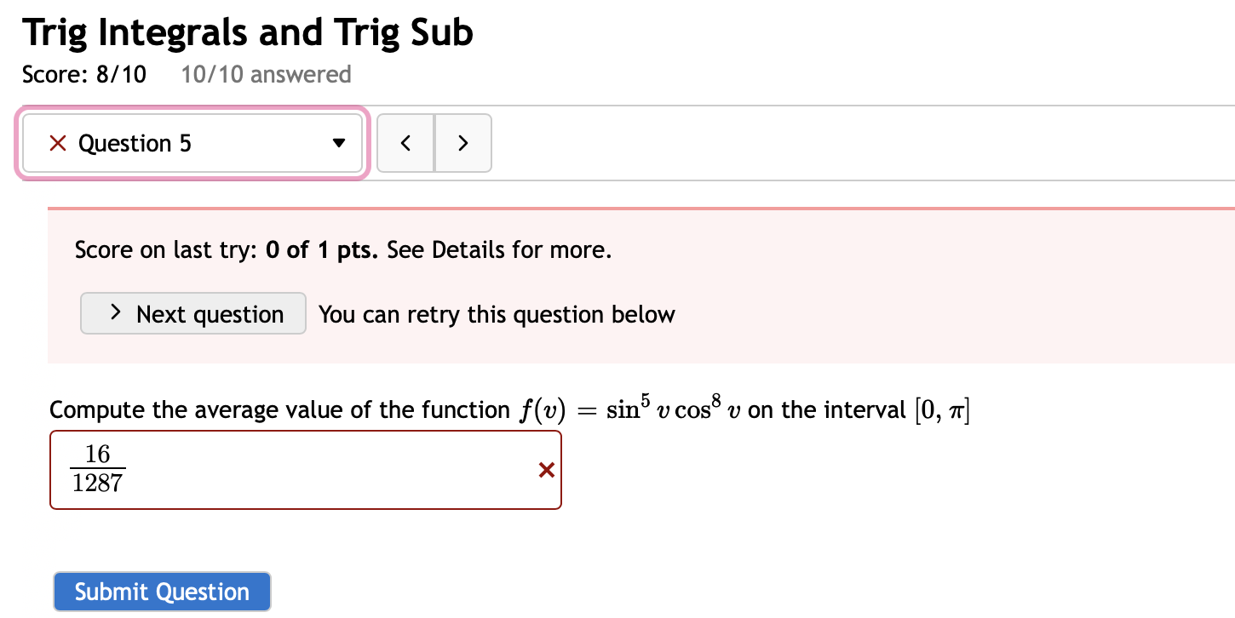This screenshot has width=1235, height=618.
Task: Click the black dropdown triangle on question selector
Action: click(x=340, y=143)
